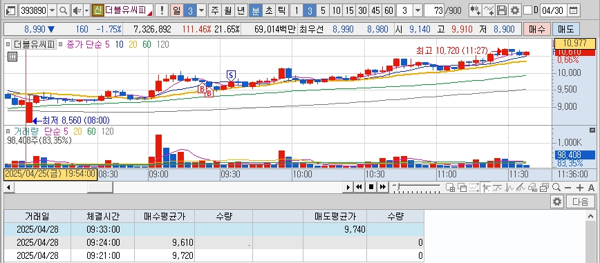Click the 다음 next button
This screenshot has width=600, height=263.
point(581,202)
